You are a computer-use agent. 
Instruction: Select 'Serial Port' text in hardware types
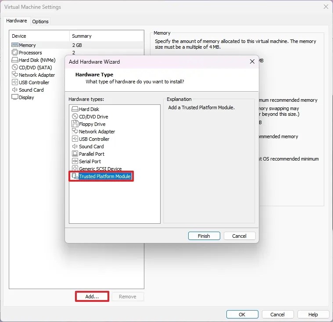point(90,161)
